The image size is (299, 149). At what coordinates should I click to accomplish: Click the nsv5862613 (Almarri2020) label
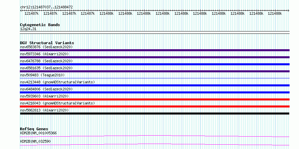[44, 110]
